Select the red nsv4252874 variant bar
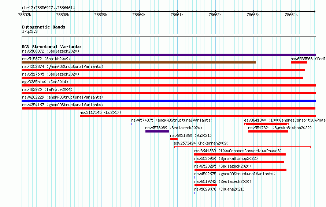This screenshot has height=207, width=326. coord(163,70)
